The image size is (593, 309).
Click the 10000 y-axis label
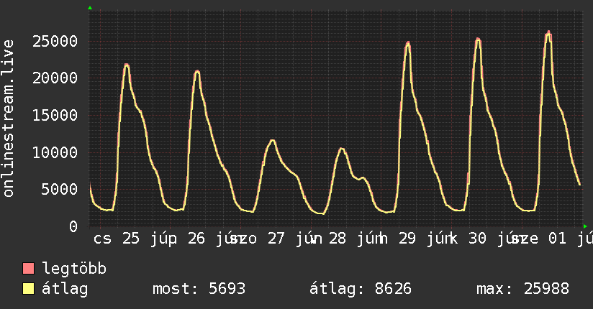[x=55, y=152]
